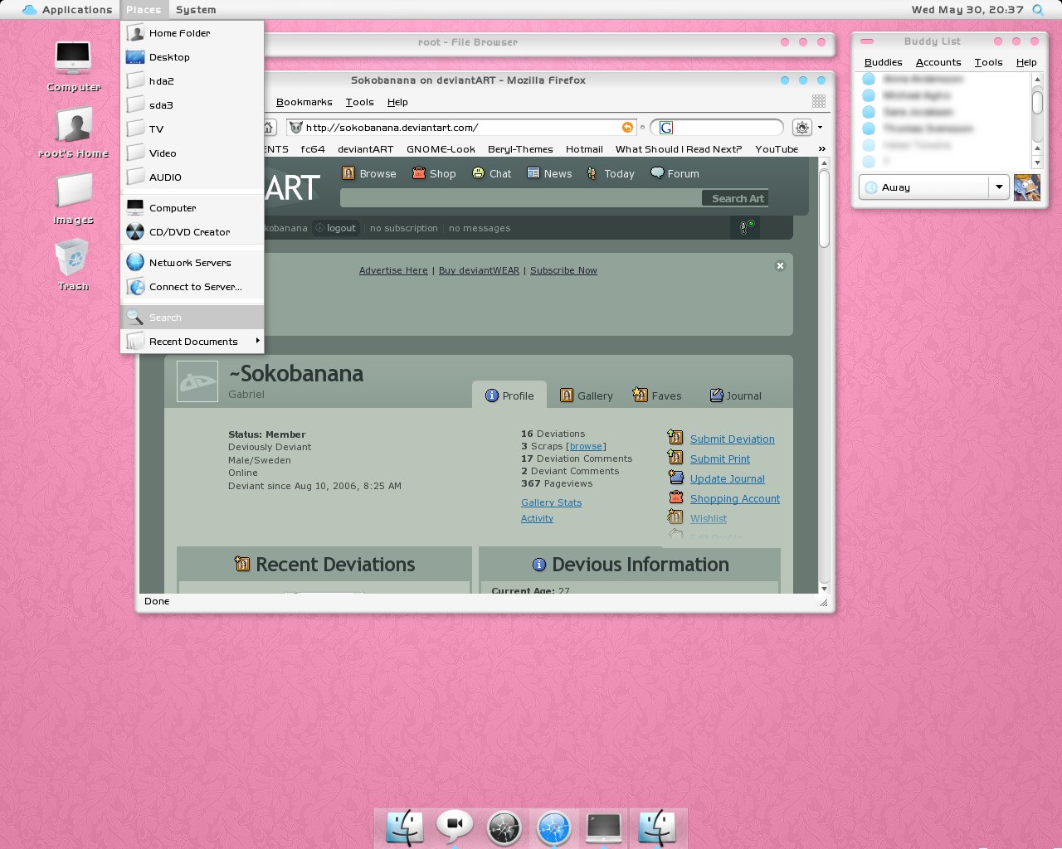The image size is (1062, 849).
Task: Open the Trash desktop icon
Action: [73, 264]
